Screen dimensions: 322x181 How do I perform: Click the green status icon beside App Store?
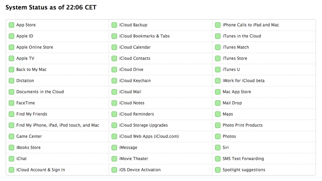click(12, 25)
